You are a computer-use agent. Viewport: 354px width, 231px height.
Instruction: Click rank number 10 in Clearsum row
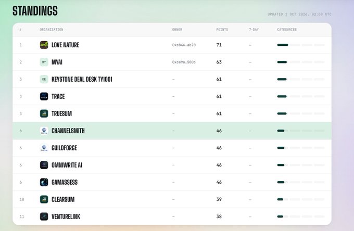click(x=22, y=199)
